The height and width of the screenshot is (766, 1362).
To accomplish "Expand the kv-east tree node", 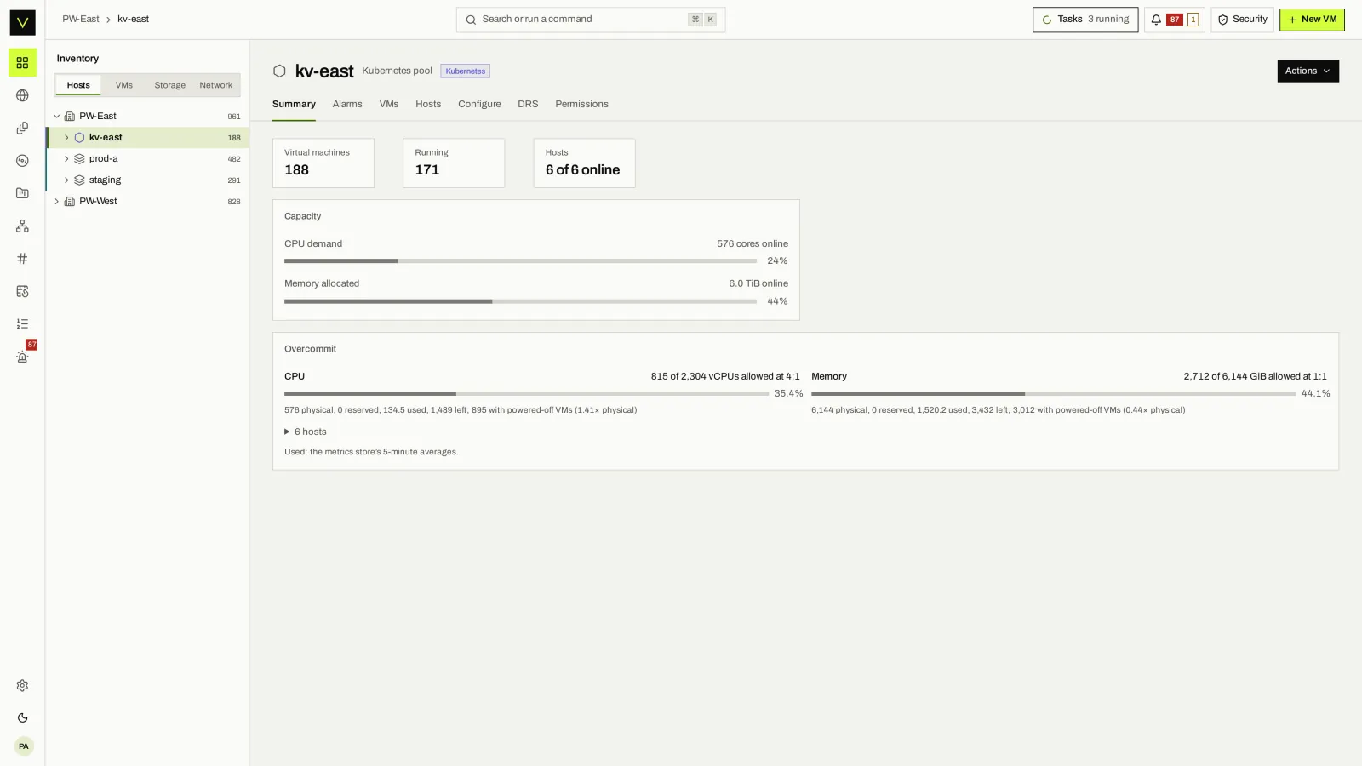I will (x=66, y=138).
